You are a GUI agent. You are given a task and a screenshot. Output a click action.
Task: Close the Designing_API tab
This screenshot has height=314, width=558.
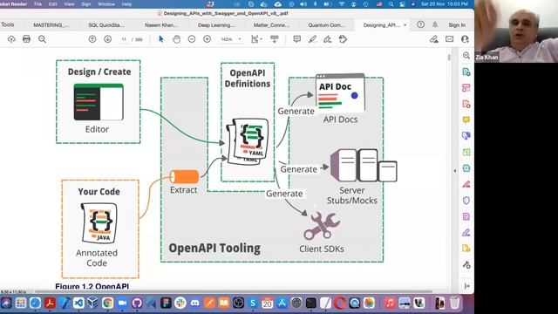pyautogui.click(x=405, y=25)
